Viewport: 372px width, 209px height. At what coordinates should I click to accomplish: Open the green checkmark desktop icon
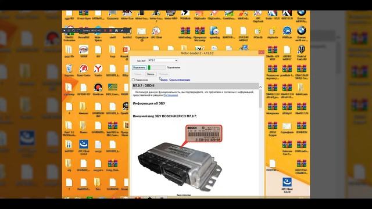[112, 89]
